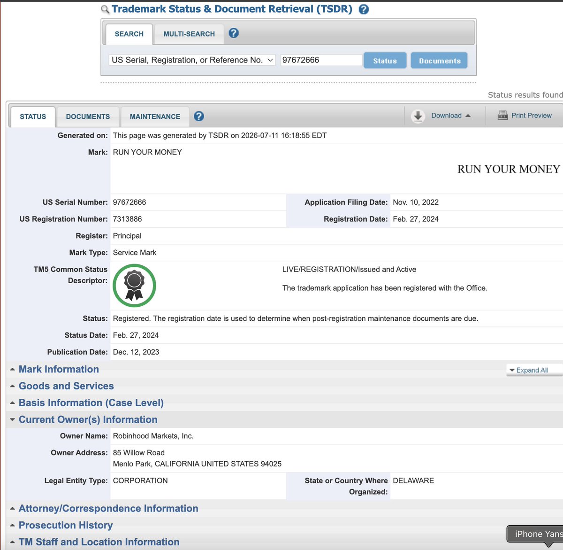This screenshot has height=550, width=563.
Task: Open the Download menu
Action: click(x=450, y=116)
